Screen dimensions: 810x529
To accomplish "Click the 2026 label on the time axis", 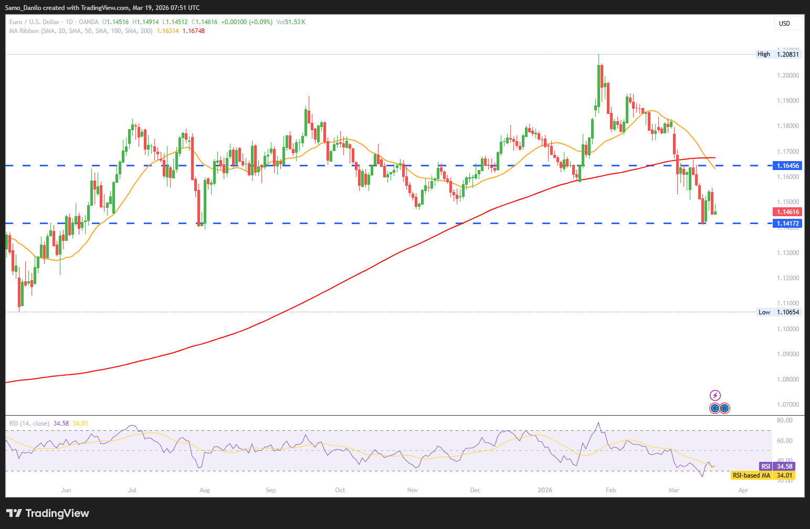I will [x=545, y=490].
